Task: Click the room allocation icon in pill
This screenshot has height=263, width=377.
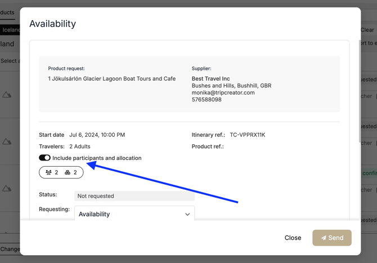Action: (68, 172)
